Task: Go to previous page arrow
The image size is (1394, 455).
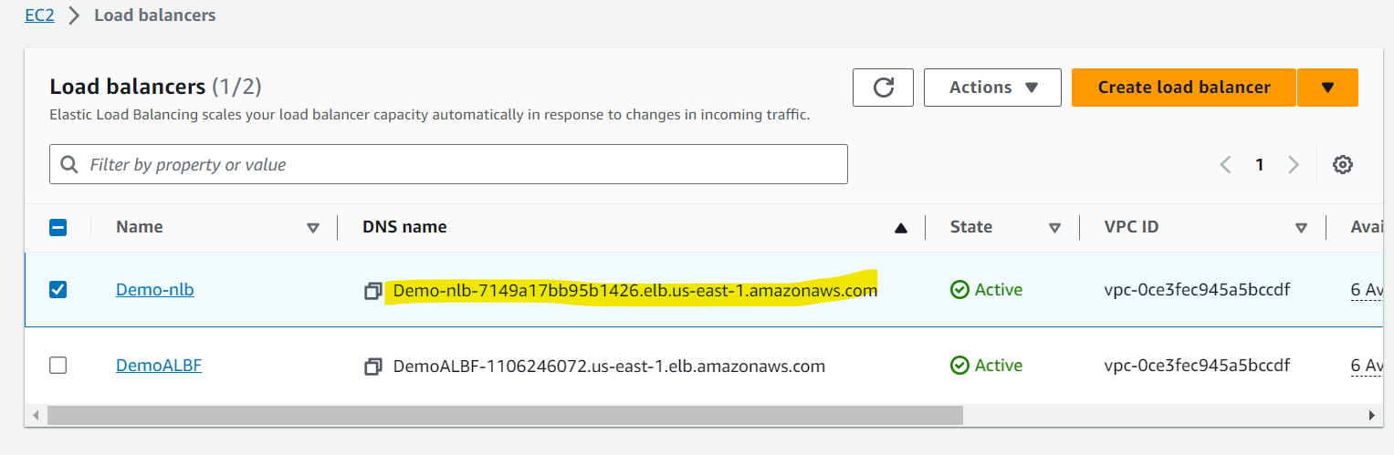Action: pyautogui.click(x=1226, y=165)
